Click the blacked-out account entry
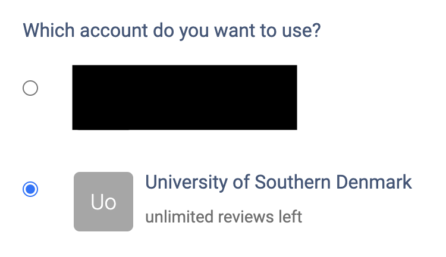 [x=184, y=98]
